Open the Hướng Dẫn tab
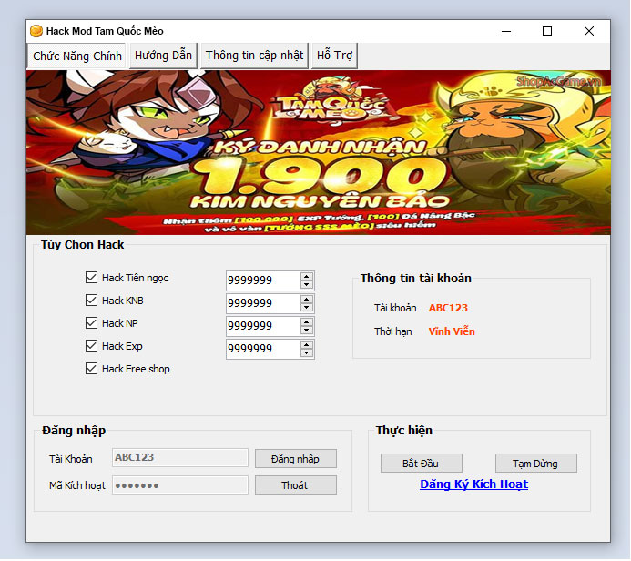 [163, 56]
